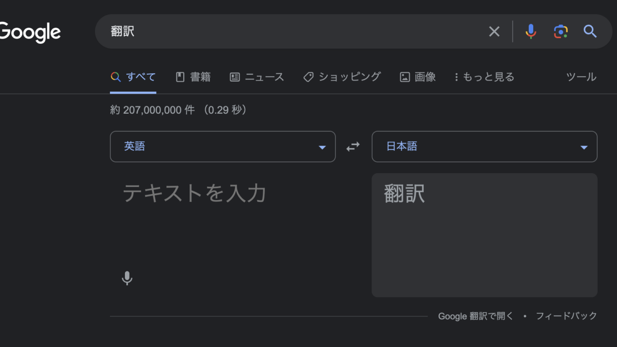Screen dimensions: 617x347
Task: Open the 日本語 target language dropdown
Action: (484, 147)
